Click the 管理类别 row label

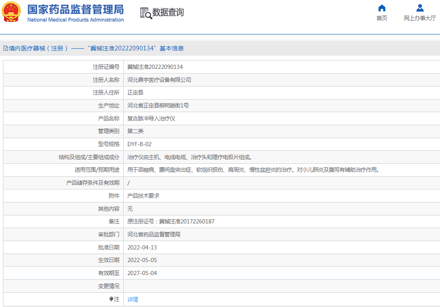[x=109, y=131]
